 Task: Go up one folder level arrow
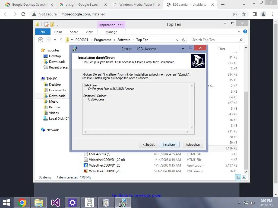point(61,40)
